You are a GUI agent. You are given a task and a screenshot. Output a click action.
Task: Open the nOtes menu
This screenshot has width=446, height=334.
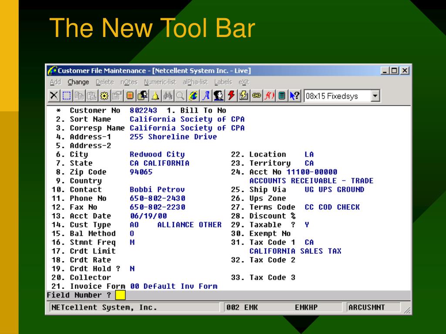coord(129,82)
